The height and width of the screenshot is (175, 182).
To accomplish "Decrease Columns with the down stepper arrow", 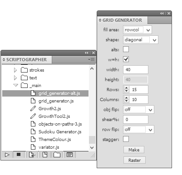I will [x=127, y=101].
